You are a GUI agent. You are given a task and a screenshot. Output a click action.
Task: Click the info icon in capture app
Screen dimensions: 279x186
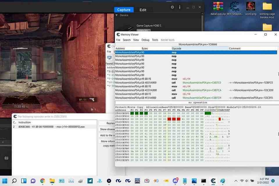(180, 7)
